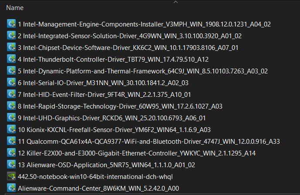Click the Intel Serial IO driver icon
300x195 pixels.
(11, 83)
